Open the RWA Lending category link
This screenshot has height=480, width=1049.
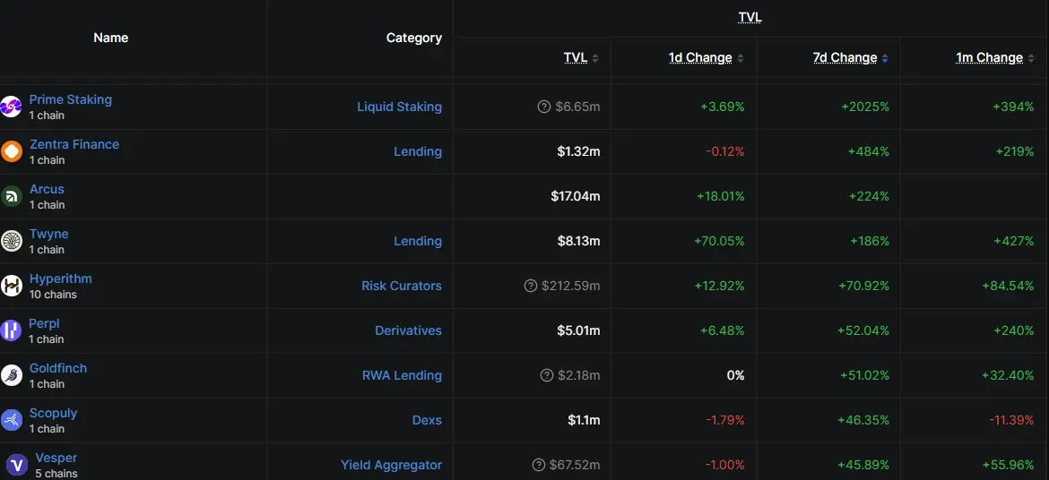[x=402, y=376]
